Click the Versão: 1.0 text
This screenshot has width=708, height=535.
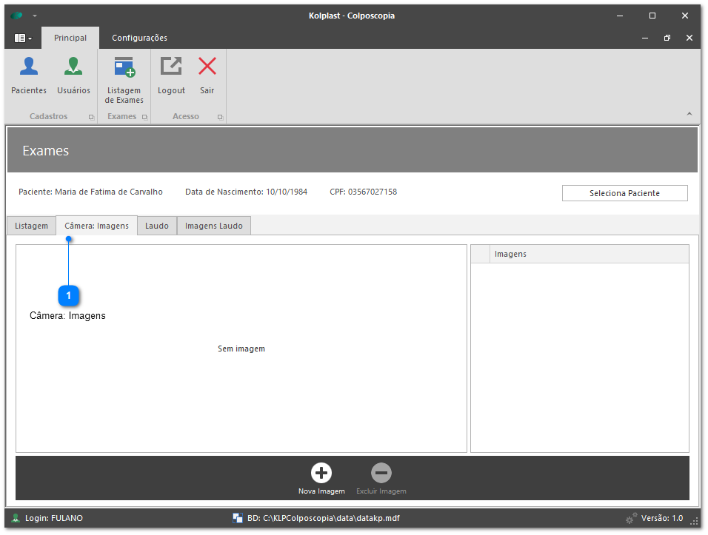(662, 518)
